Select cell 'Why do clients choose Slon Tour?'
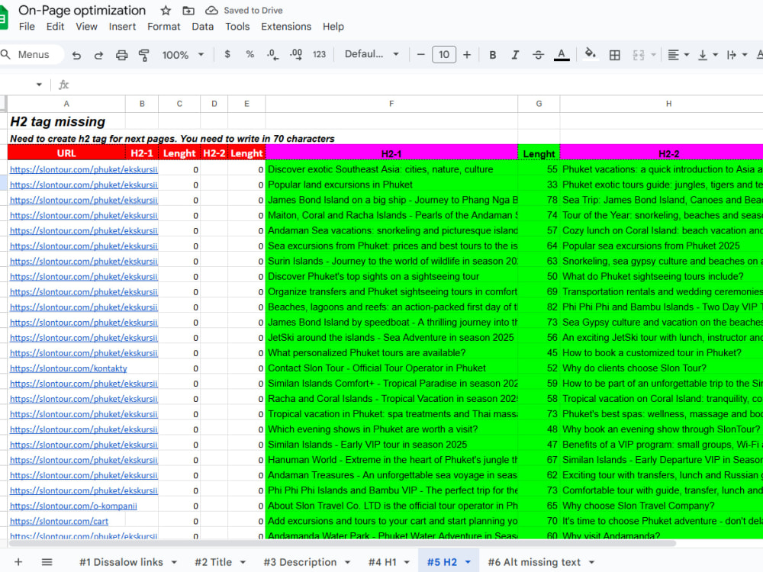The image size is (763, 572). (662, 368)
